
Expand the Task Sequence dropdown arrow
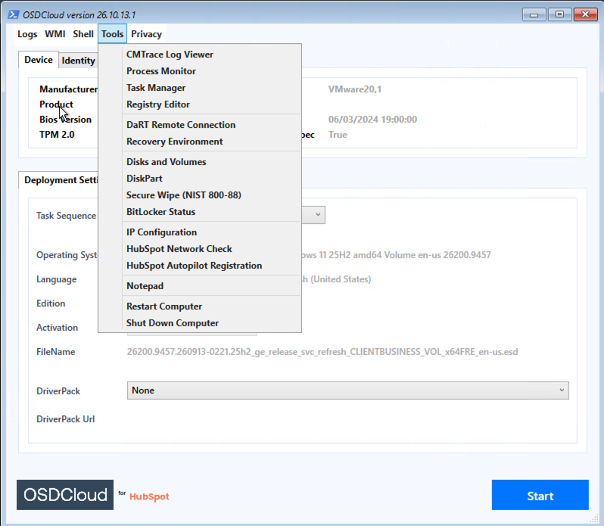(318, 215)
